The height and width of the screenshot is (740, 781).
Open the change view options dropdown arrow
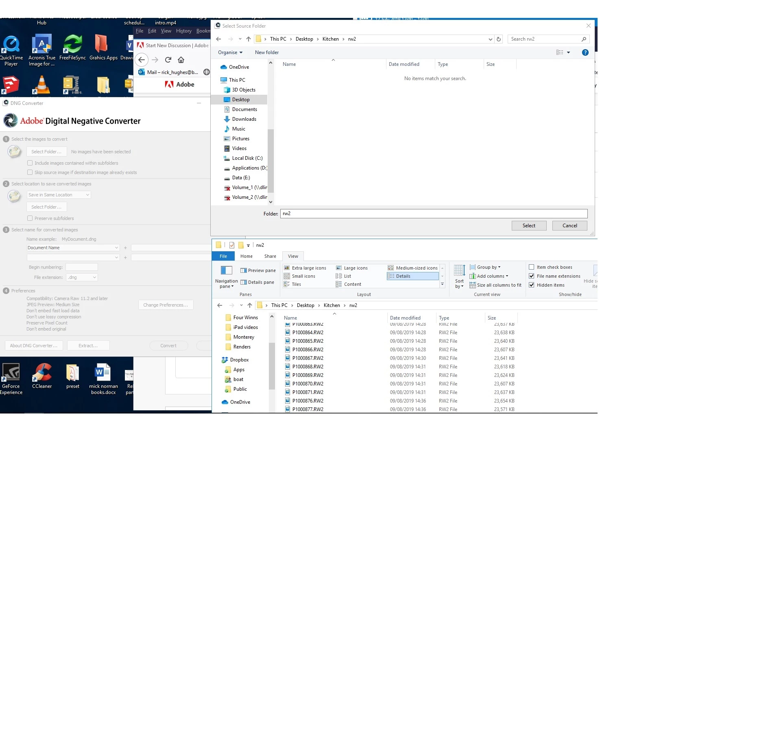[568, 52]
